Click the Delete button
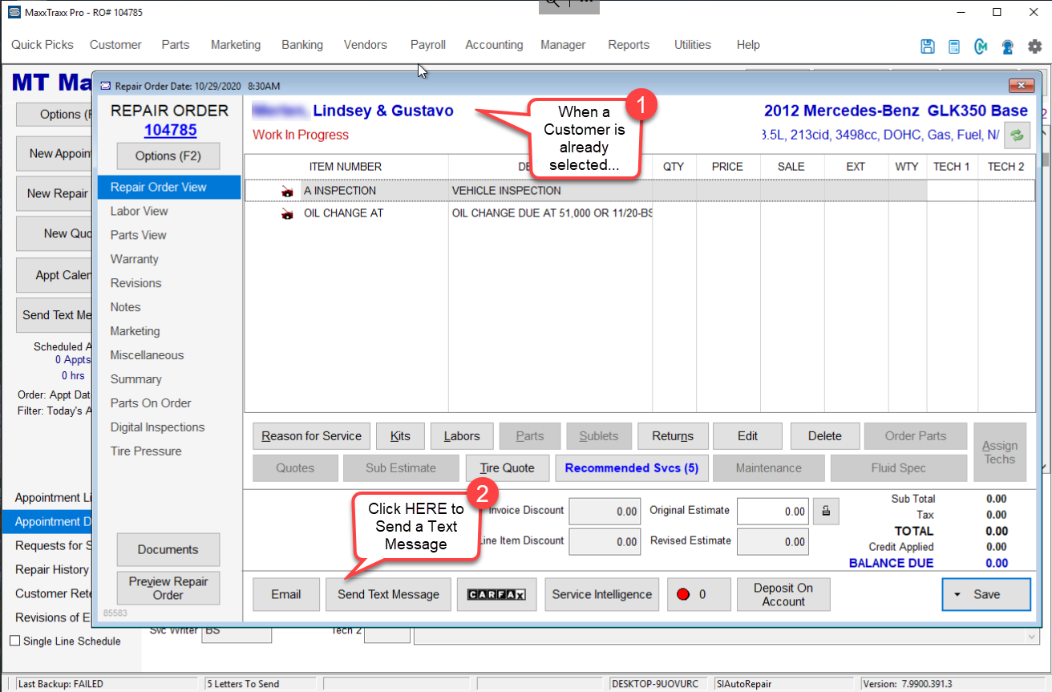1052x692 pixels. click(x=825, y=436)
